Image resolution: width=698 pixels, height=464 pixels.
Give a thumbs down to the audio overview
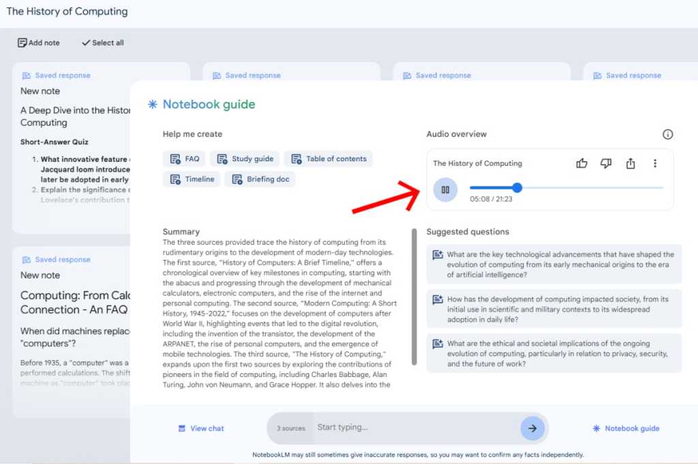(x=606, y=163)
